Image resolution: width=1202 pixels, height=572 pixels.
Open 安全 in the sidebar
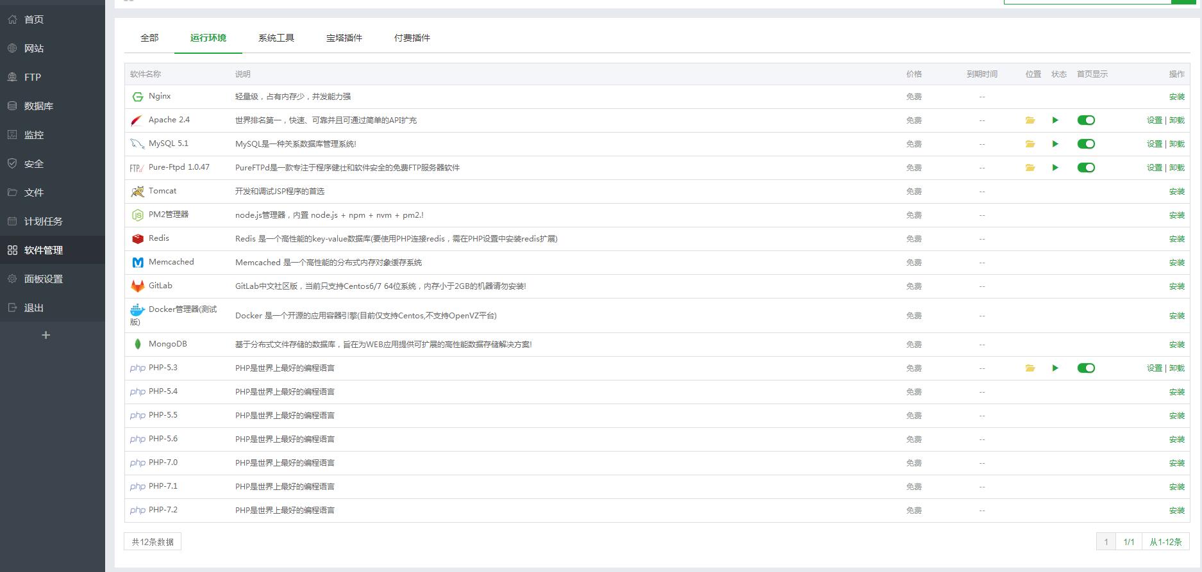pos(53,163)
